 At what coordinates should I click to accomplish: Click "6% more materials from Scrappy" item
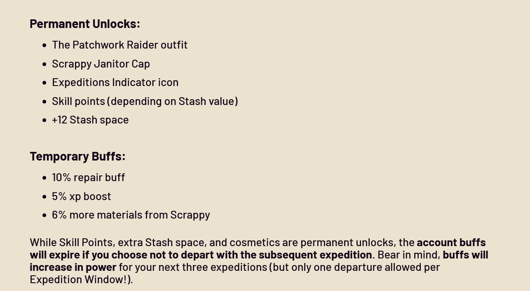131,215
